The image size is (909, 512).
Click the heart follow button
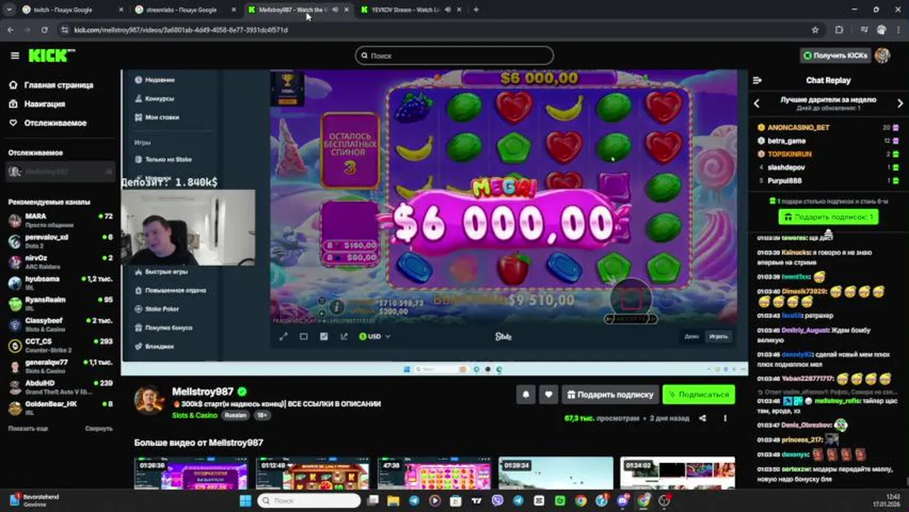coord(548,394)
